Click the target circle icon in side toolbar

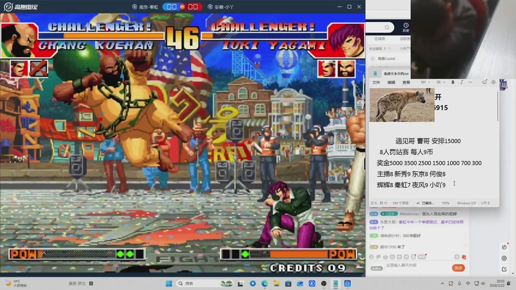point(504,258)
